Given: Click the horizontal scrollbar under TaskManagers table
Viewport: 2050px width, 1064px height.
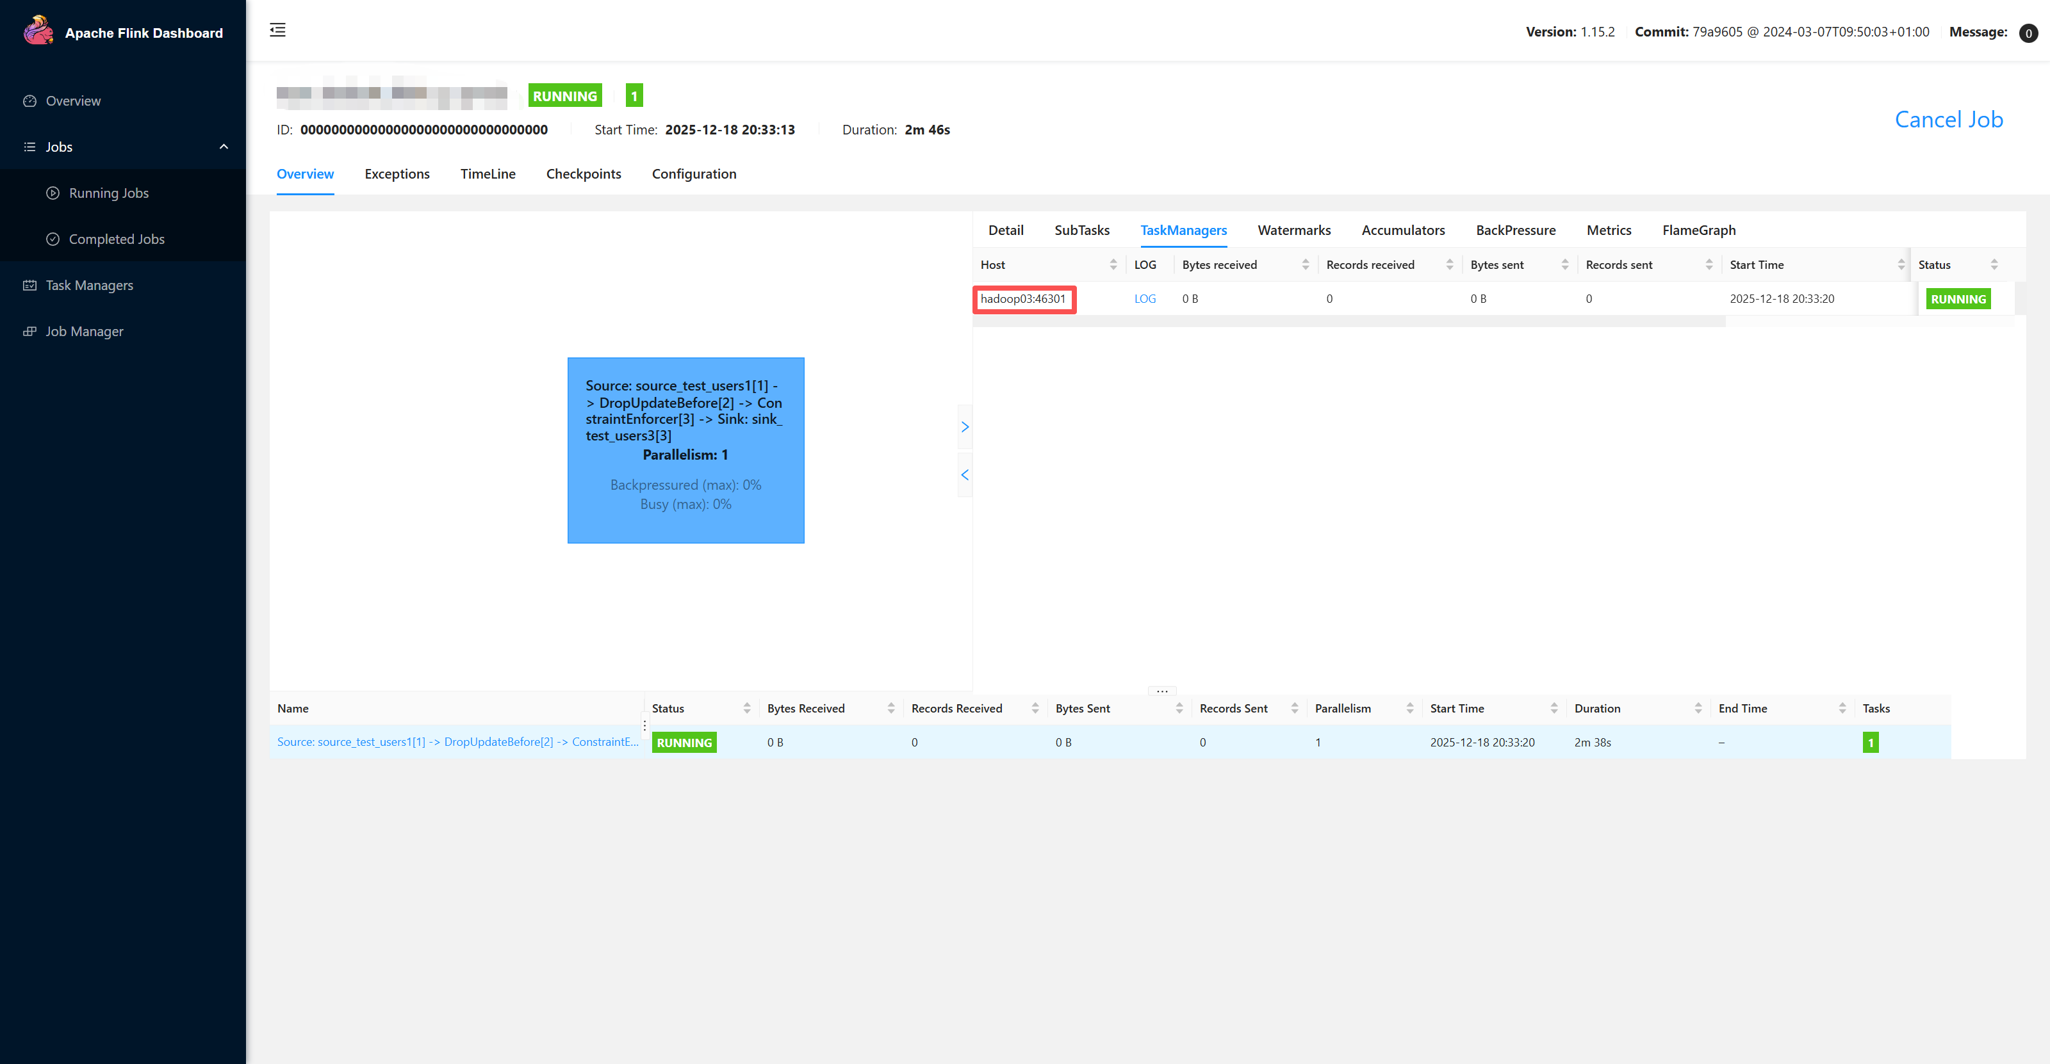Looking at the screenshot, I should tap(1349, 321).
